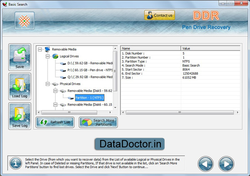Viewport: 250px width, 176px height.
Task: Click the Logical Drives label
Action: pyautogui.click(x=69, y=56)
